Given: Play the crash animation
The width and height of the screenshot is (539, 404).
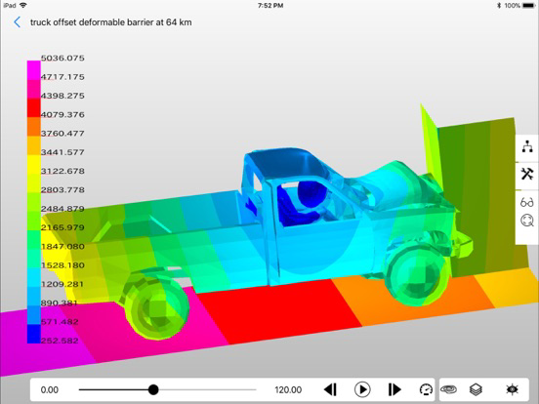Looking at the screenshot, I should pyautogui.click(x=362, y=389).
